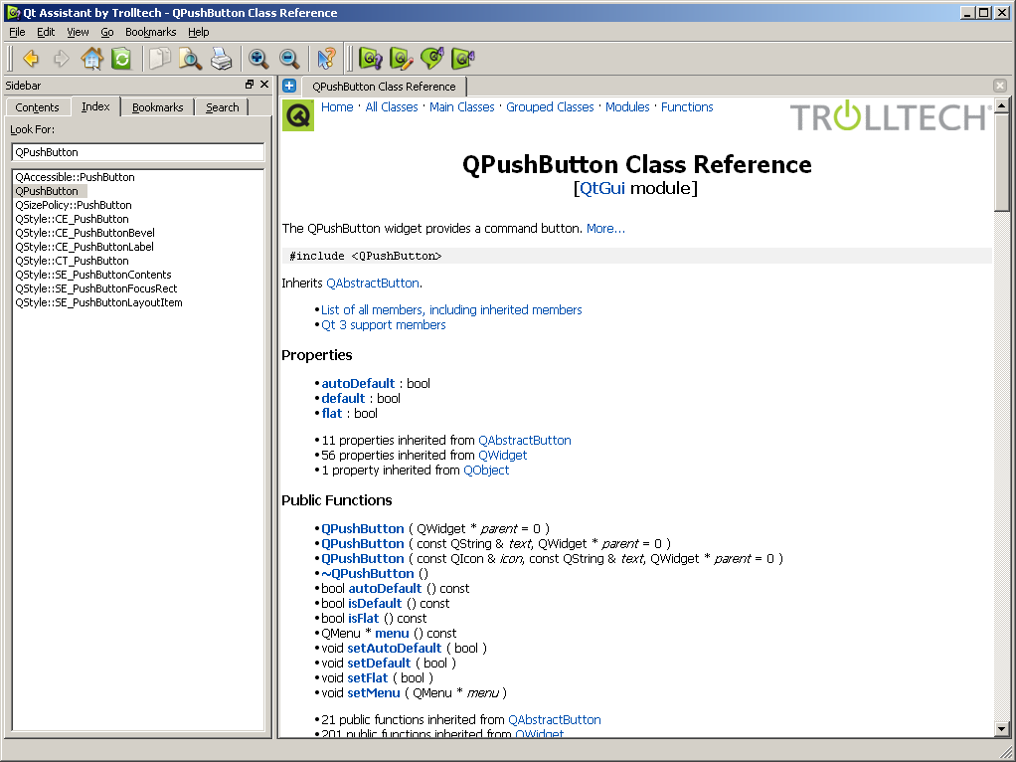Open the last green Q4 manual icon
The image size is (1016, 762).
coord(463,59)
